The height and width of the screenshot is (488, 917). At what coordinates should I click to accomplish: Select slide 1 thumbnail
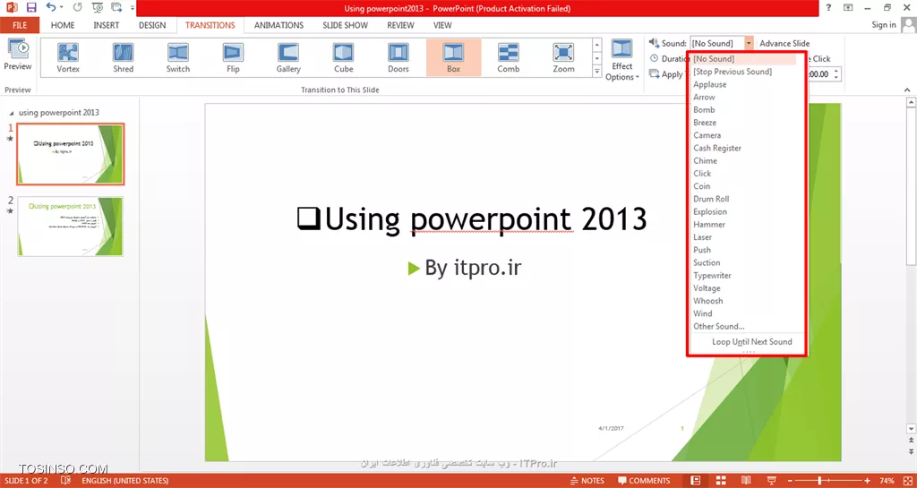tap(70, 154)
